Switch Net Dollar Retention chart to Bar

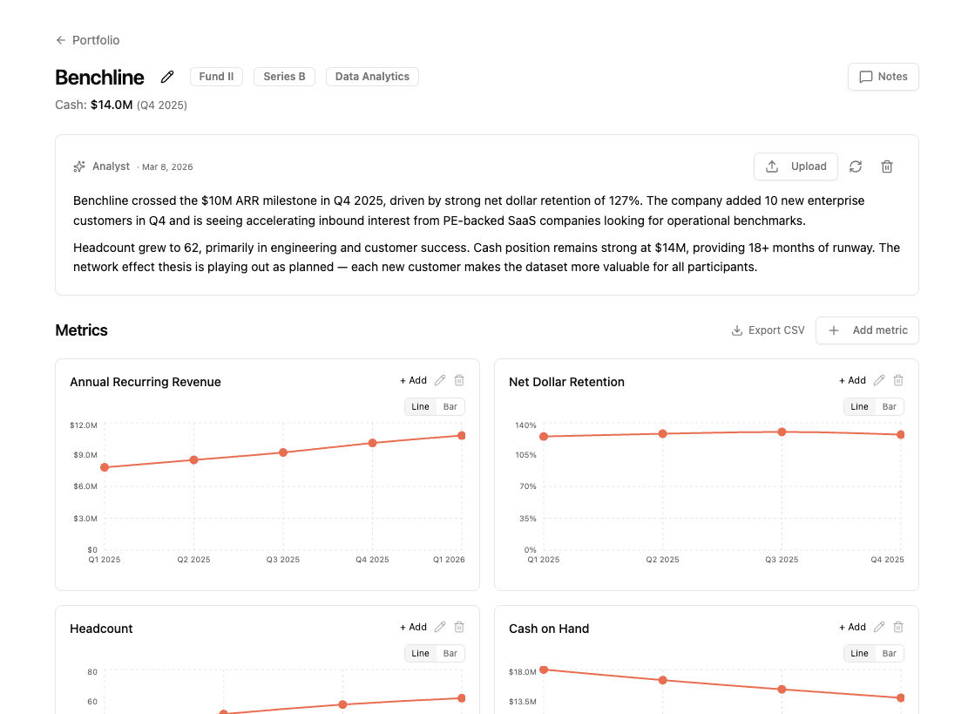pyautogui.click(x=890, y=407)
